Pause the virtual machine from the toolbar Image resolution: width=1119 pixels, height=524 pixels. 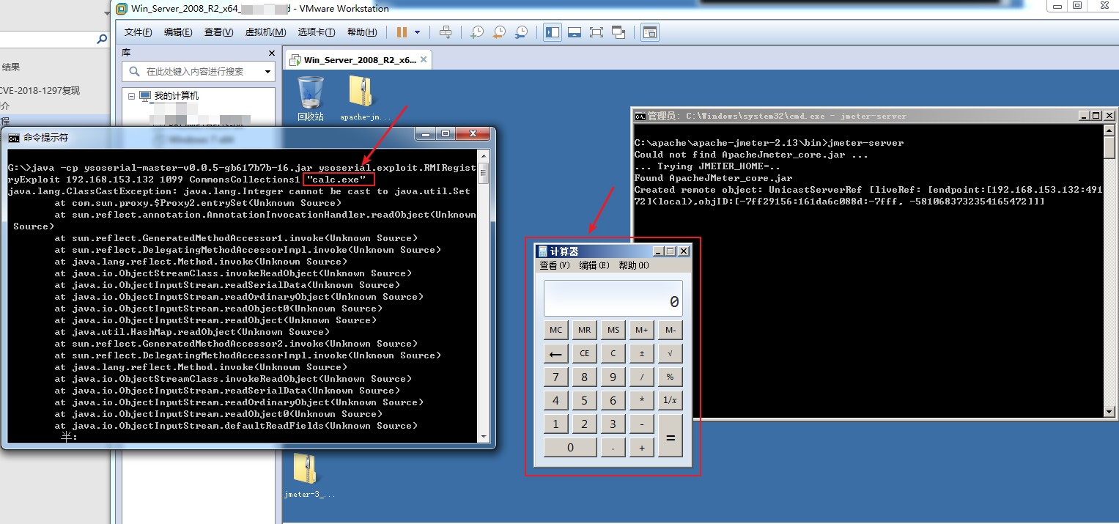[402, 32]
